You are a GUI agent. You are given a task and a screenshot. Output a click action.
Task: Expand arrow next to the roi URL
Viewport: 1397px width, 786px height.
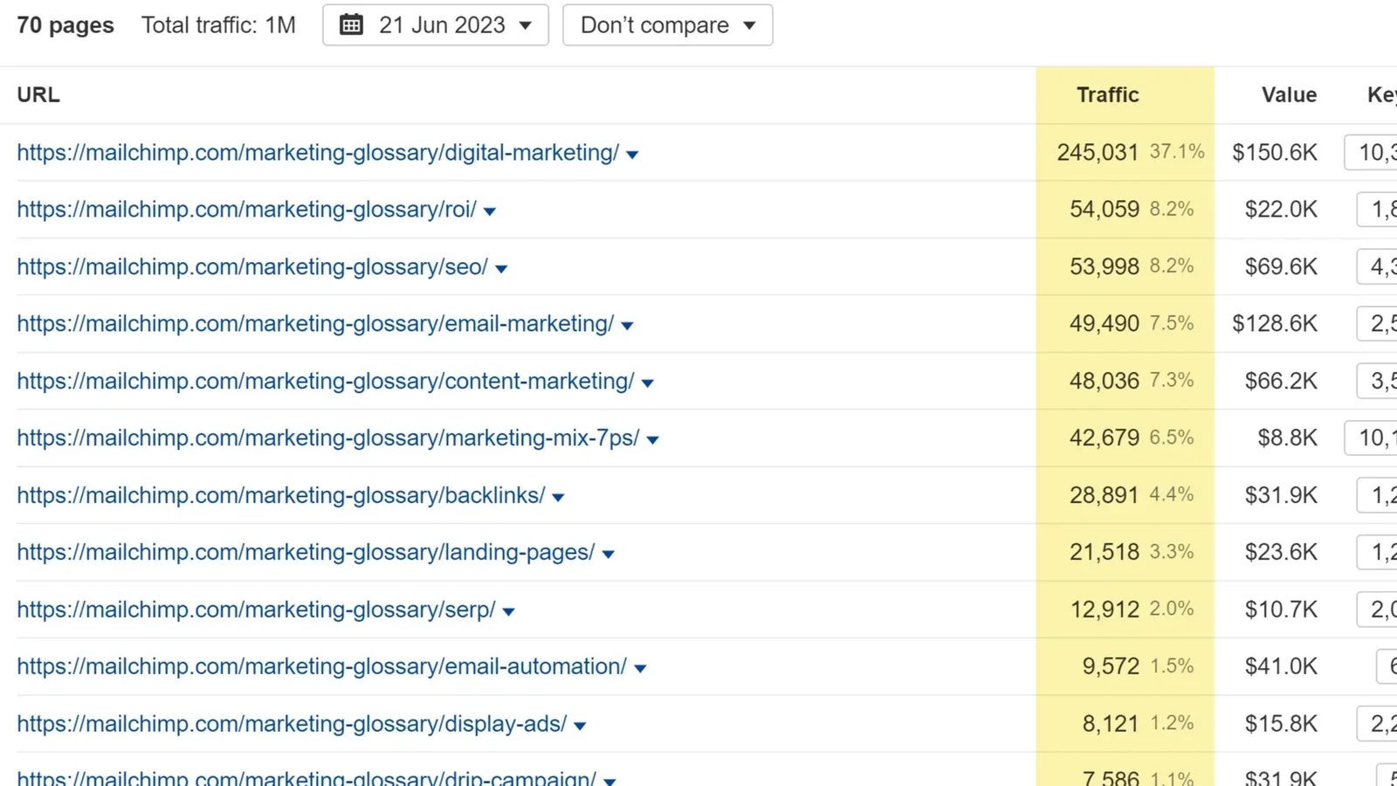coord(490,211)
